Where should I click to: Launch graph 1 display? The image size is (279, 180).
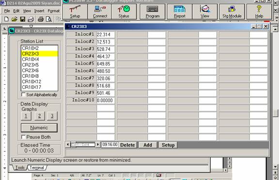[26, 116]
